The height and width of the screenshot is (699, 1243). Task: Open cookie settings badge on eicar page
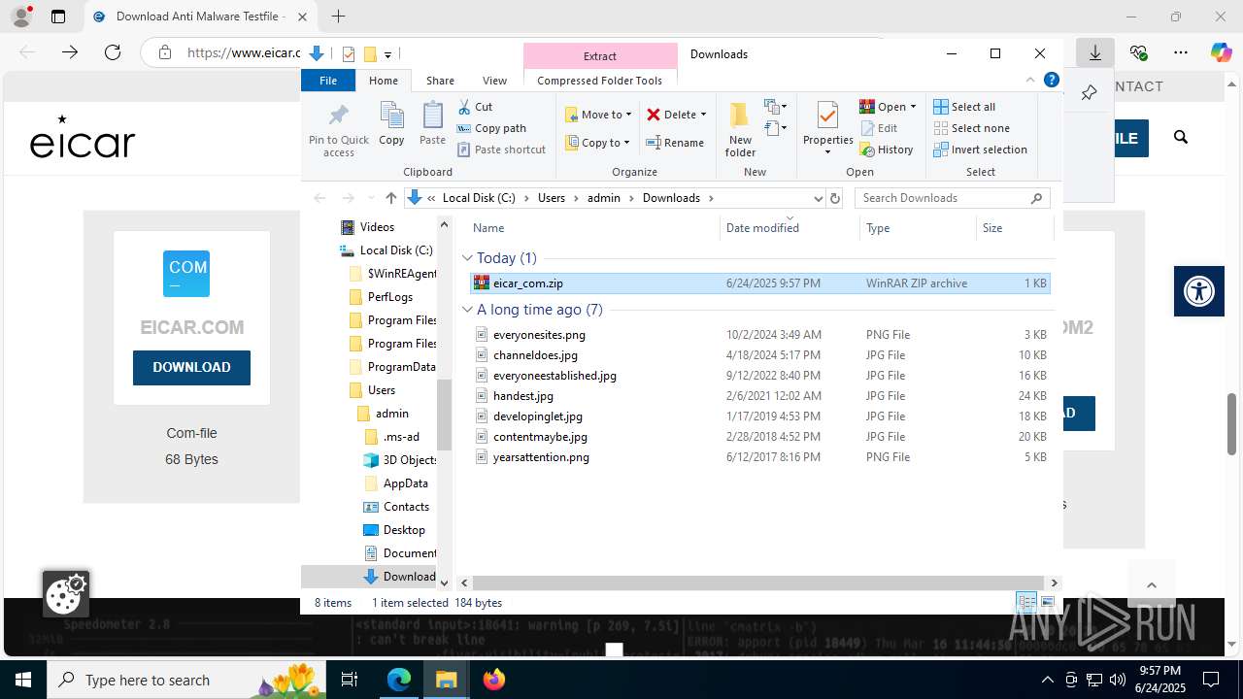(66, 593)
